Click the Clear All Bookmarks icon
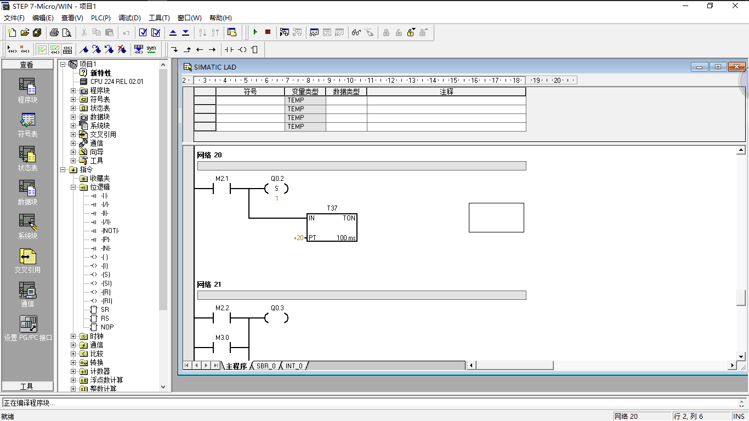The width and height of the screenshot is (749, 421). point(122,49)
